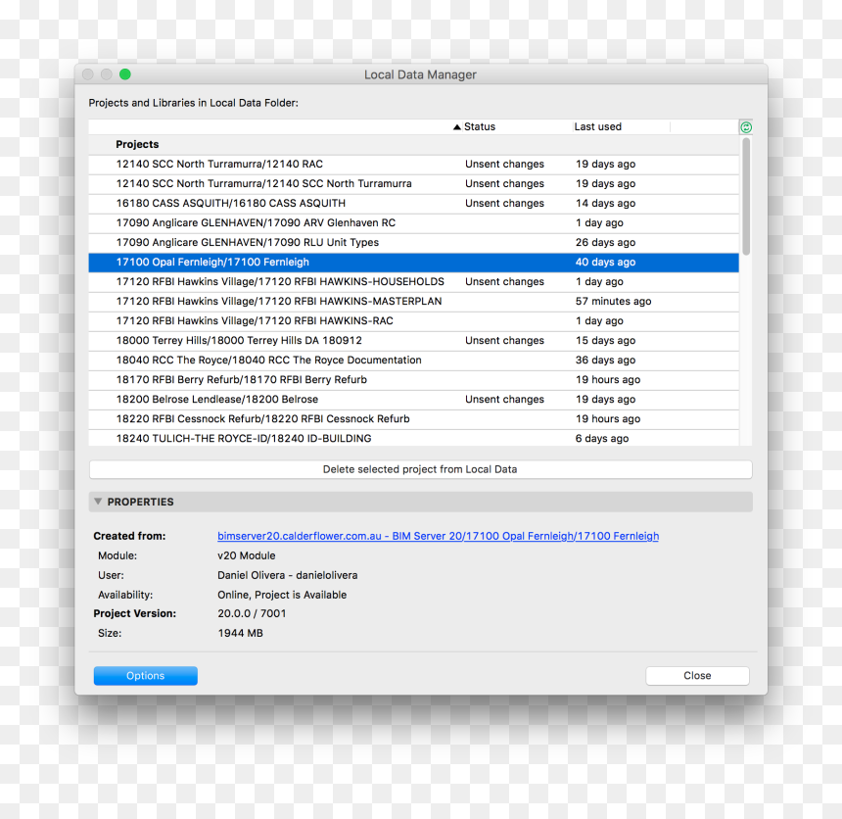The width and height of the screenshot is (842, 819).
Task: Click the Projects group heading
Action: [137, 145]
